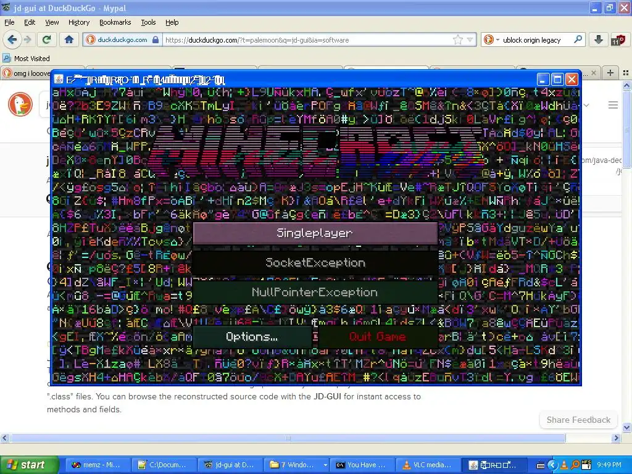Click the padlock security icon in address bar
Image resolution: width=632 pixels, height=474 pixels.
pyautogui.click(x=156, y=40)
